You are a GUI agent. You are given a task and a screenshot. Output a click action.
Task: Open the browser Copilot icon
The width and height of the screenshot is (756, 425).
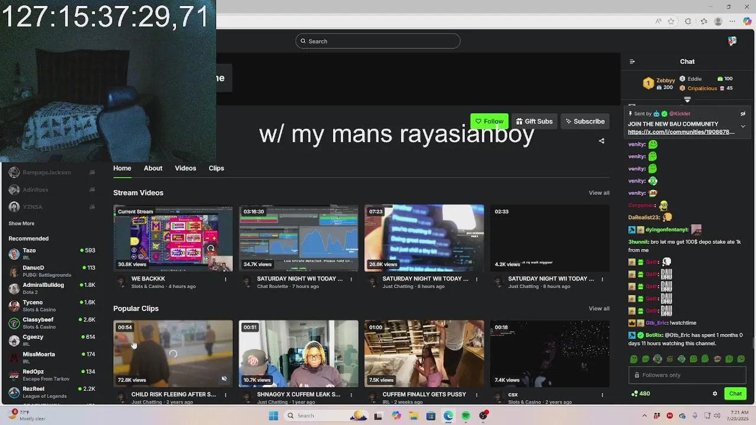point(747,21)
